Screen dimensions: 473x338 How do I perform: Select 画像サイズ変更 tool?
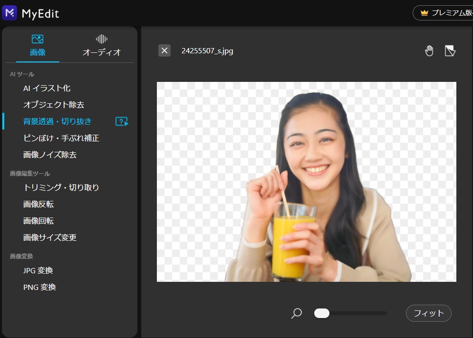click(x=50, y=238)
